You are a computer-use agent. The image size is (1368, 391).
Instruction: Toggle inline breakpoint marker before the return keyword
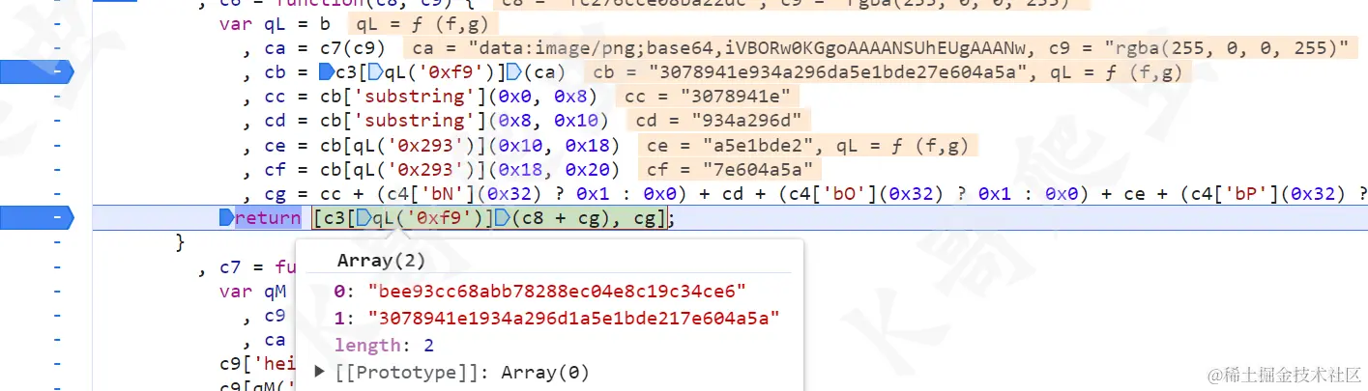227,217
